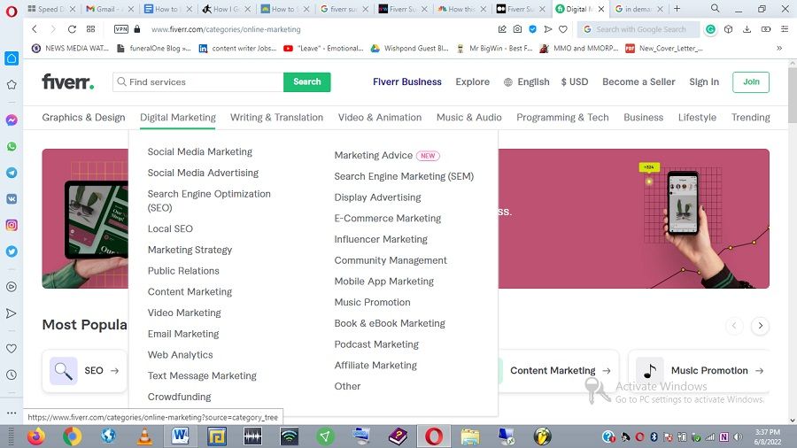
Task: Add page to bookmarks heart icon
Action: [x=562, y=29]
